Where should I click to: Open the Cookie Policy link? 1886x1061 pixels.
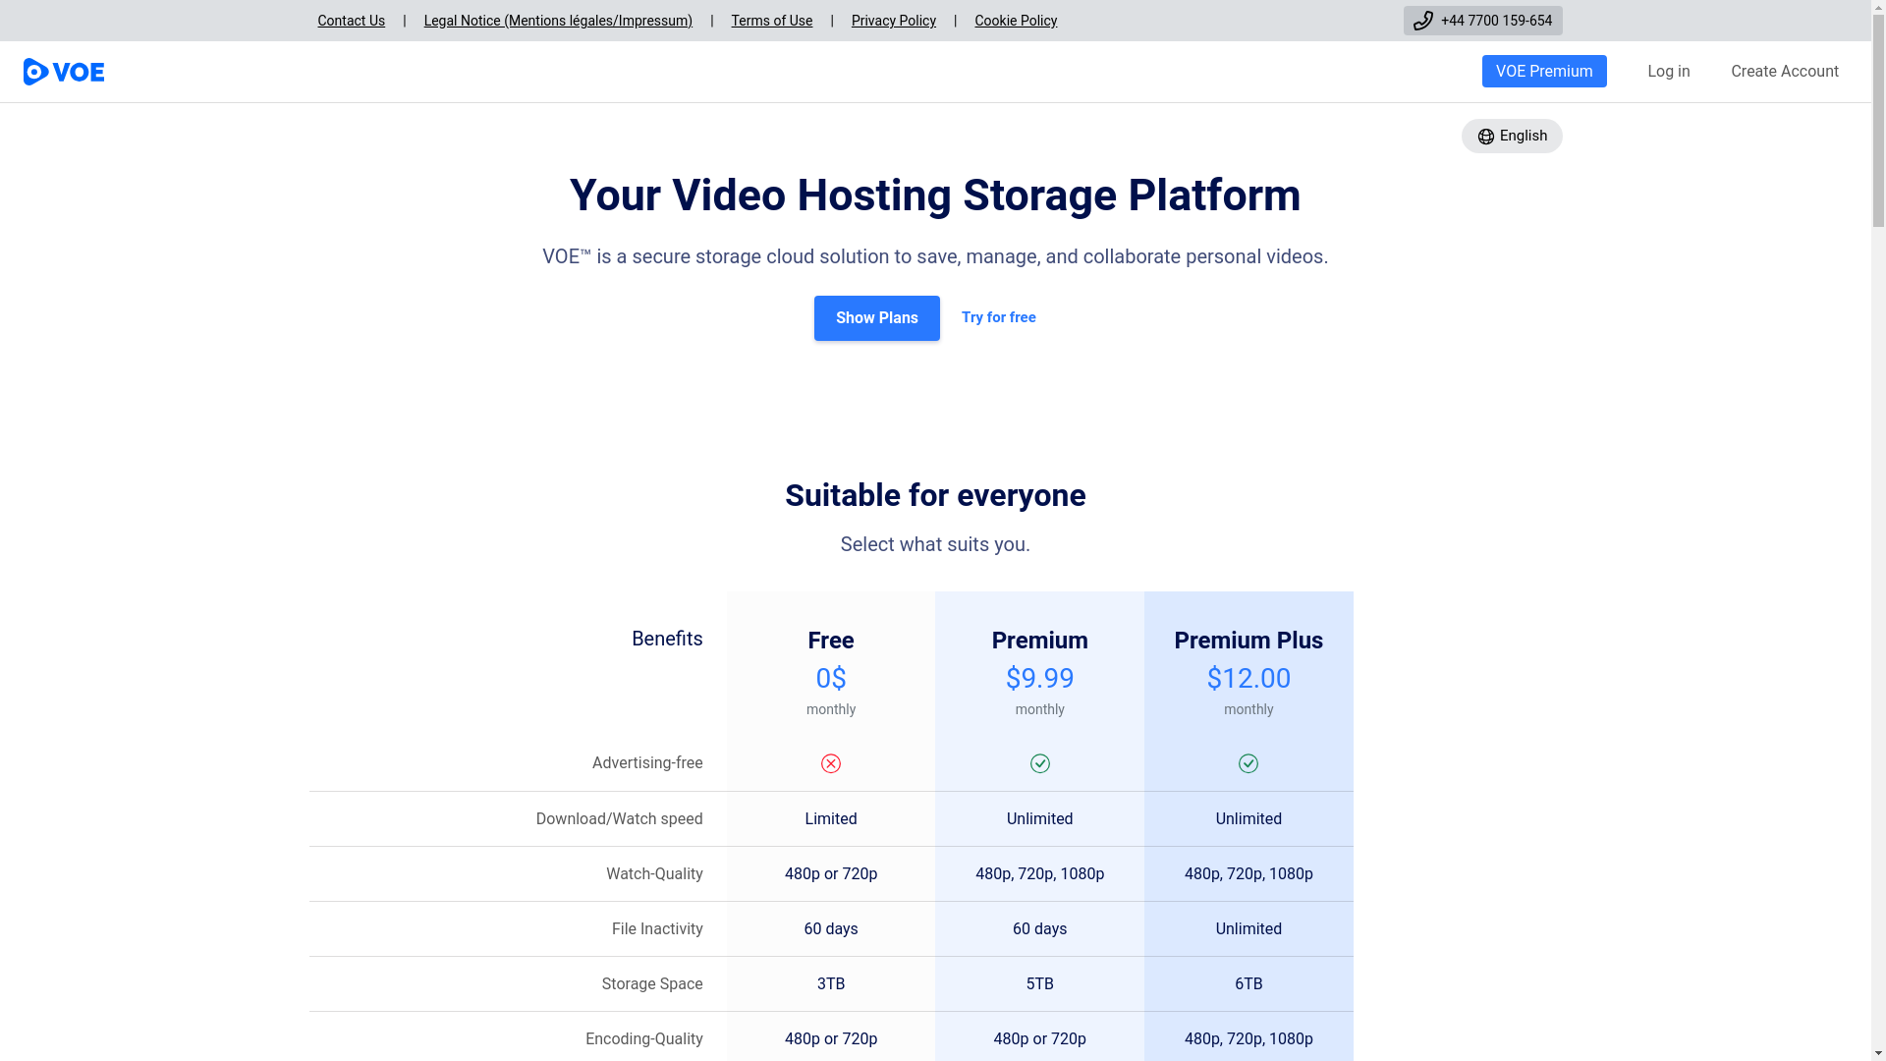(1016, 21)
